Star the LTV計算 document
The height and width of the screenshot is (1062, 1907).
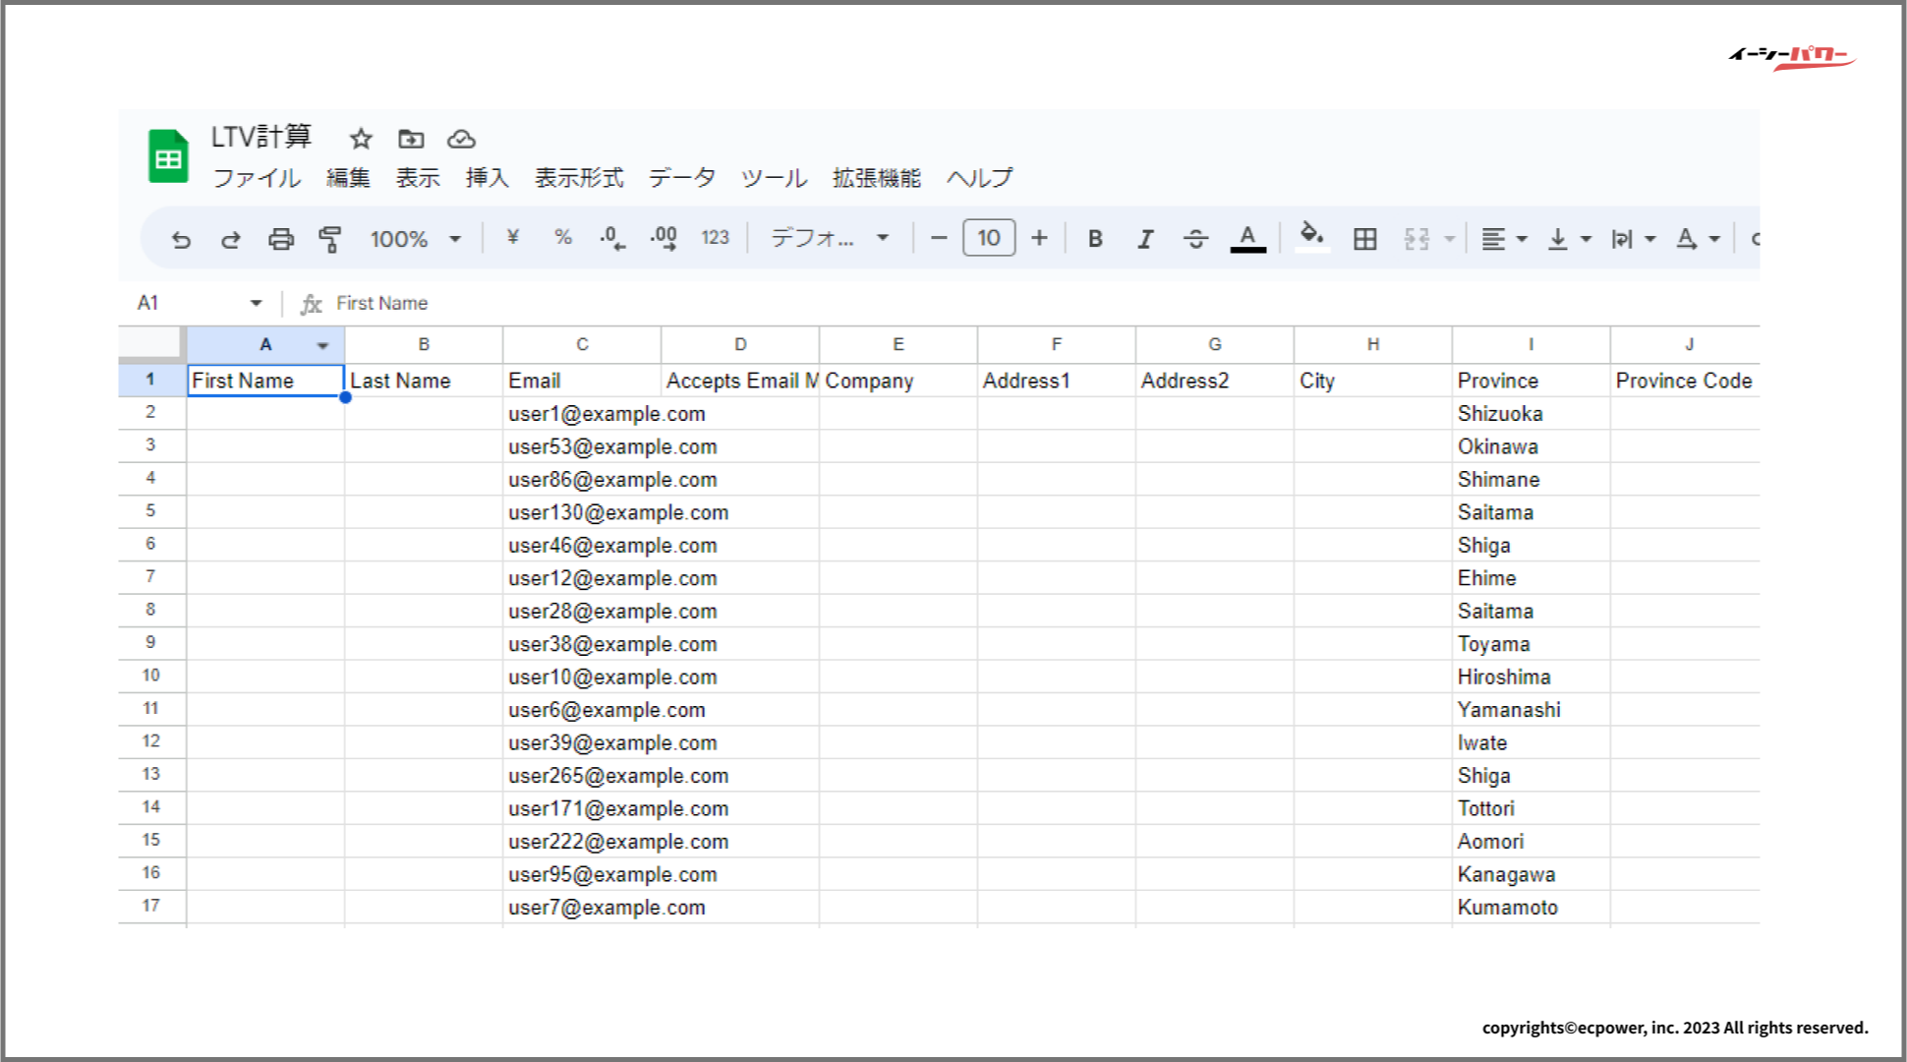[x=361, y=139]
